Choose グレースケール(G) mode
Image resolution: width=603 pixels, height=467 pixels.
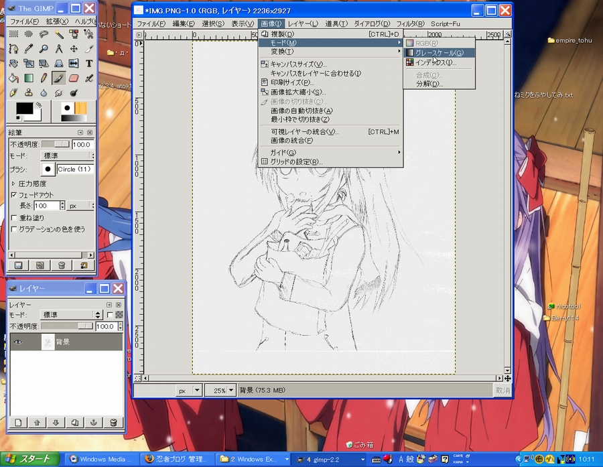[439, 53]
